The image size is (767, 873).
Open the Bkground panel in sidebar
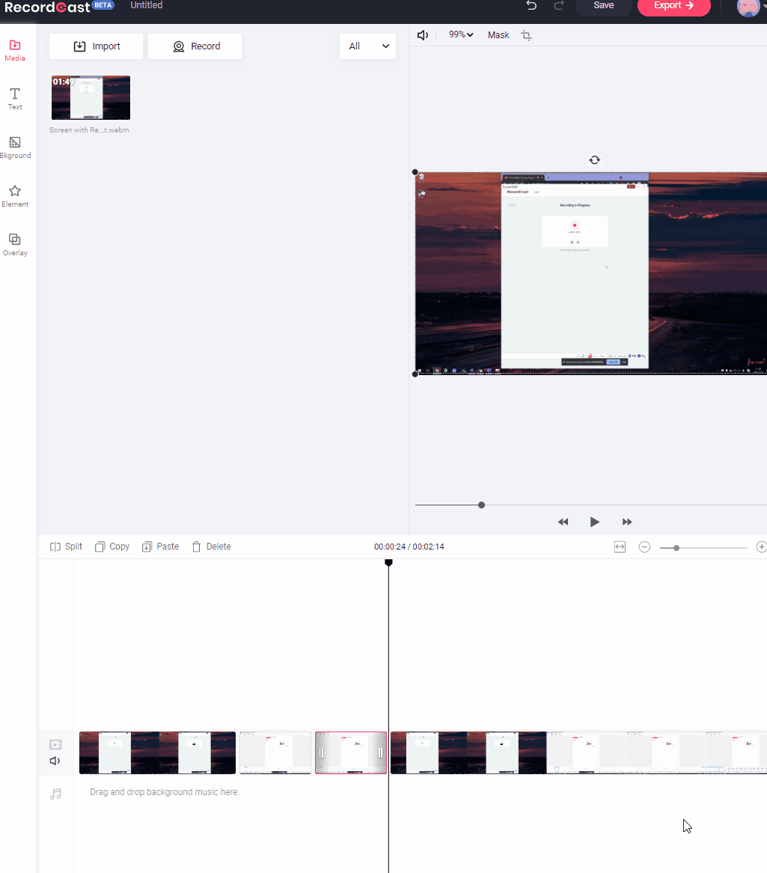point(15,147)
